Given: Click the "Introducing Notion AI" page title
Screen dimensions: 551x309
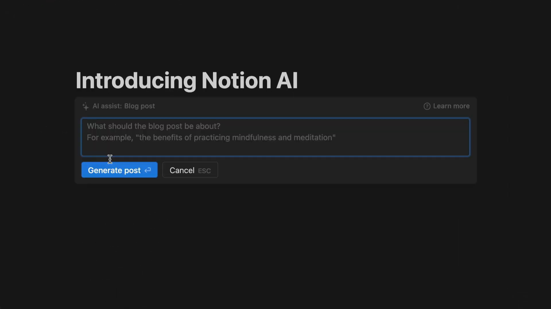Looking at the screenshot, I should [187, 81].
